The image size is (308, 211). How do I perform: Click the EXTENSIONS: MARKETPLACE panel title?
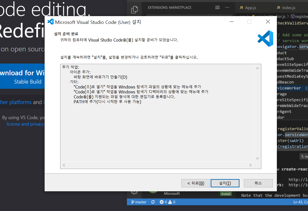pyautogui.click(x=169, y=8)
